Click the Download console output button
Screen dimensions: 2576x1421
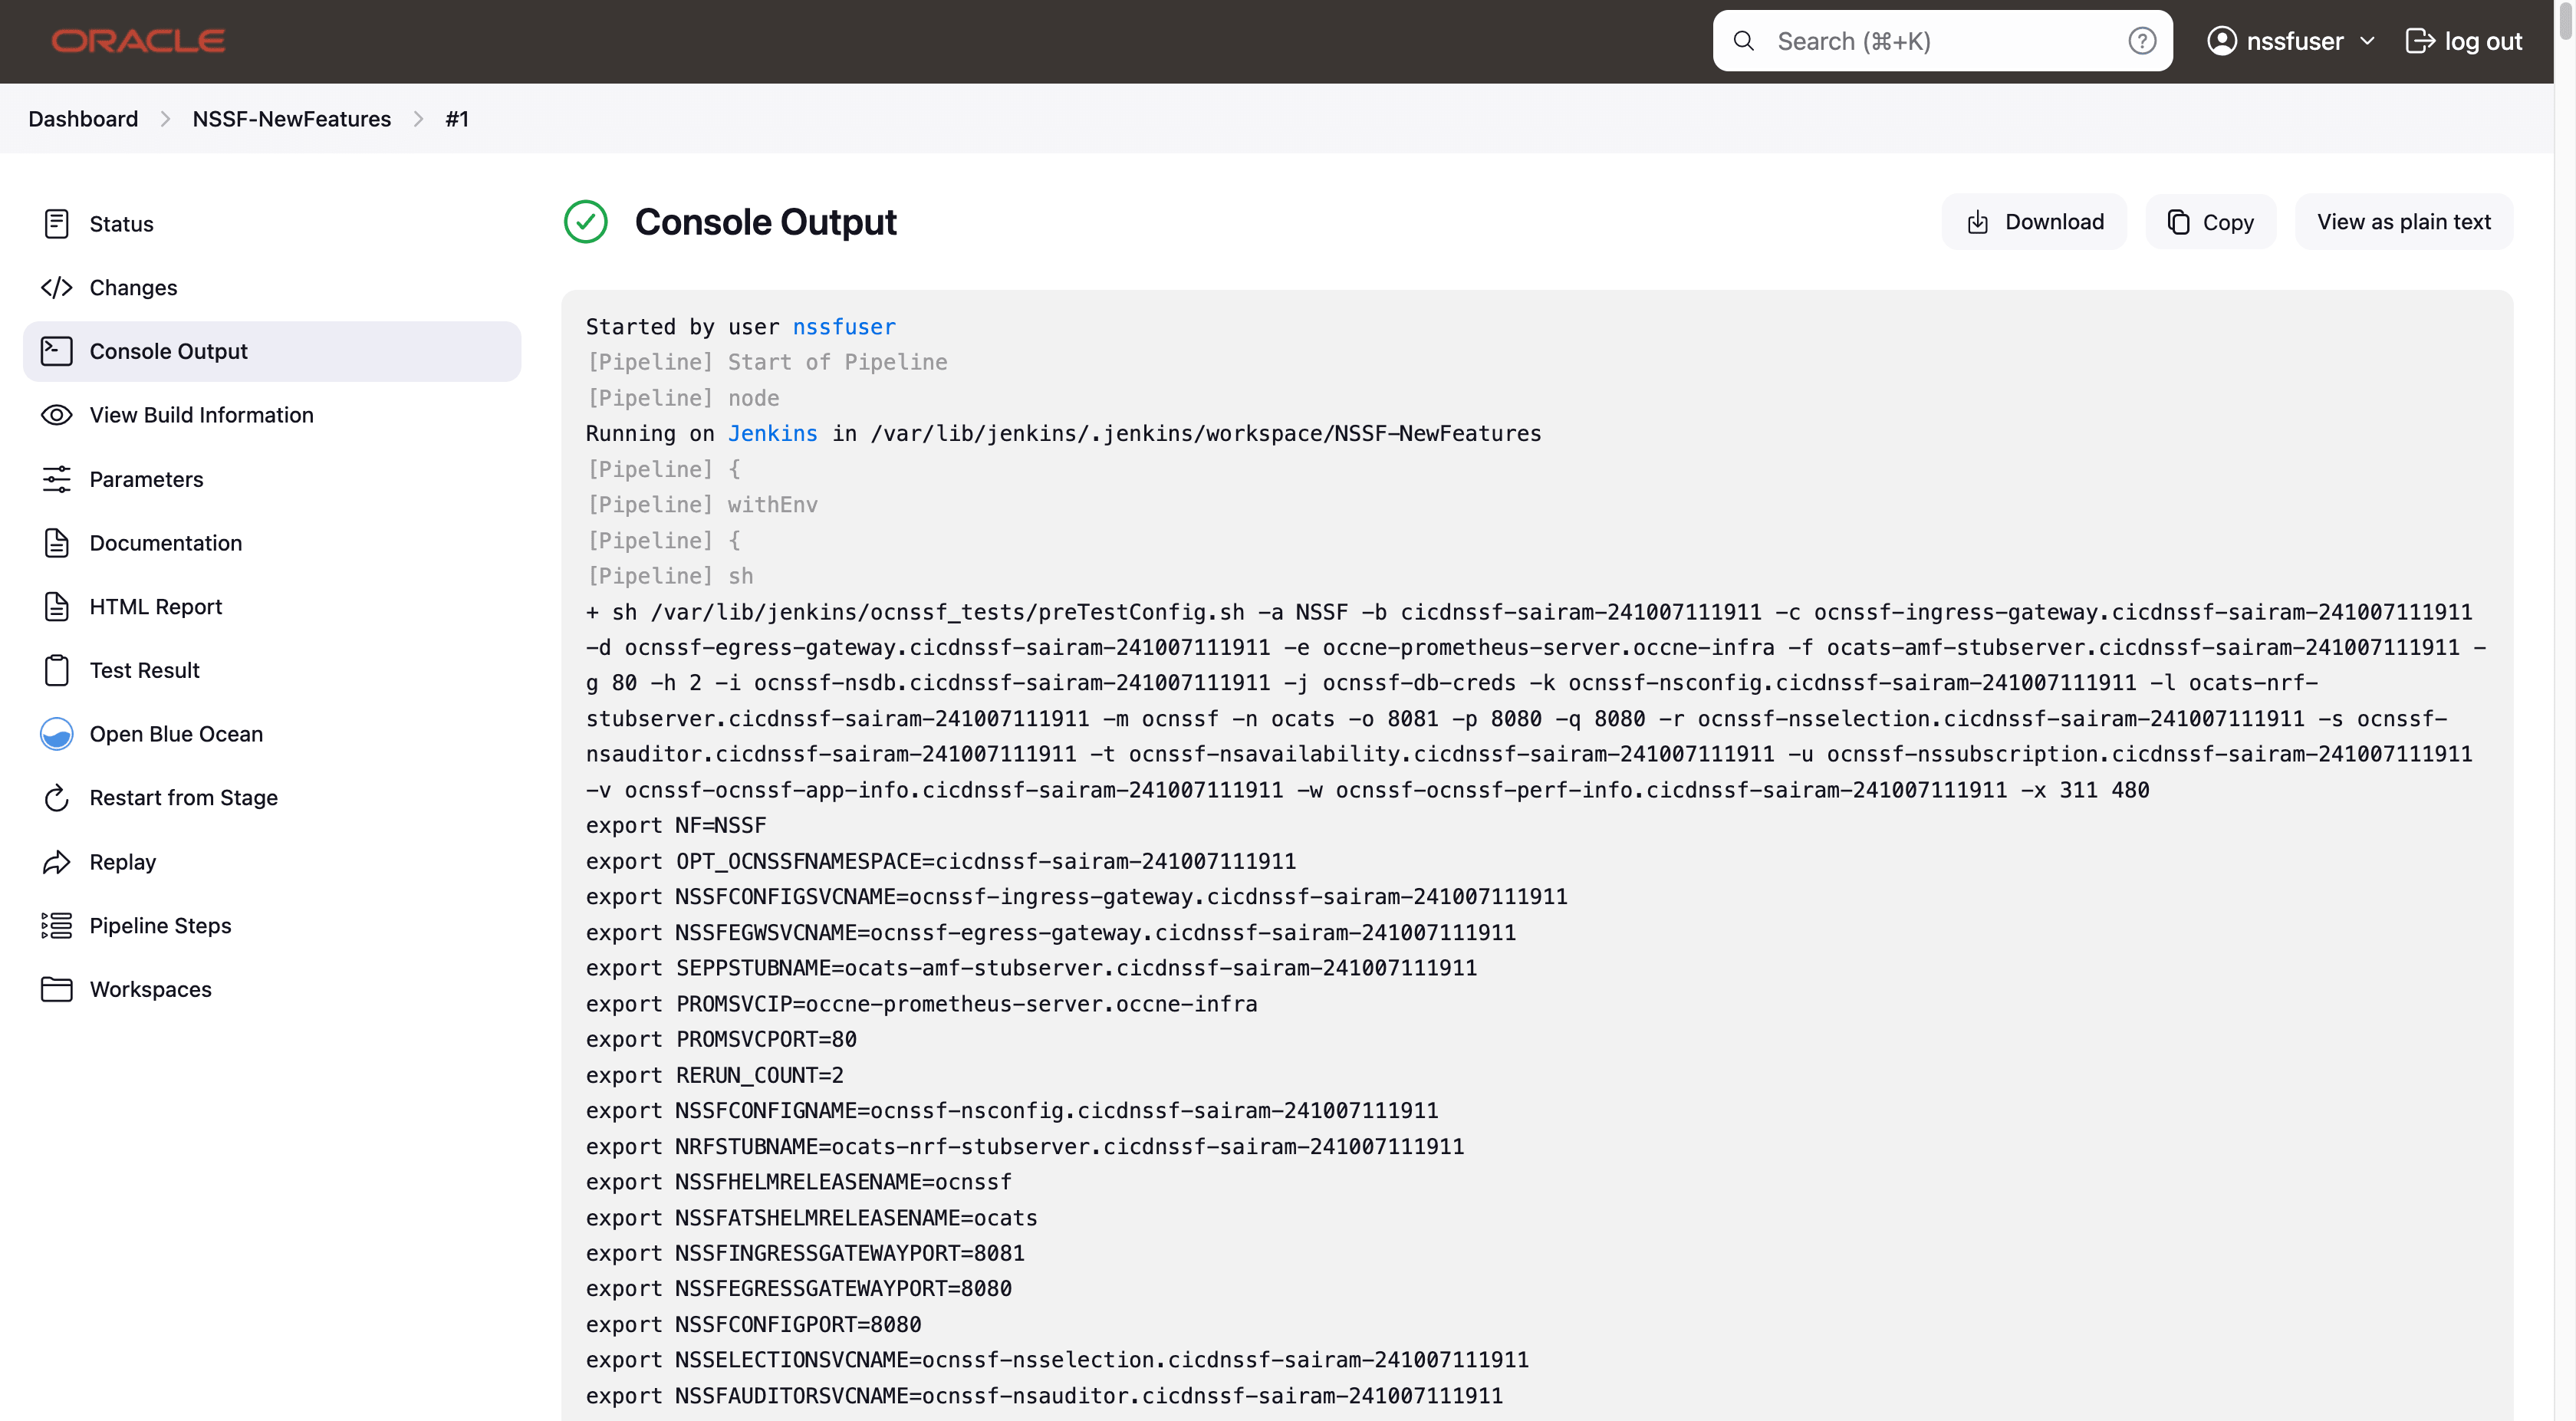[x=2034, y=222]
